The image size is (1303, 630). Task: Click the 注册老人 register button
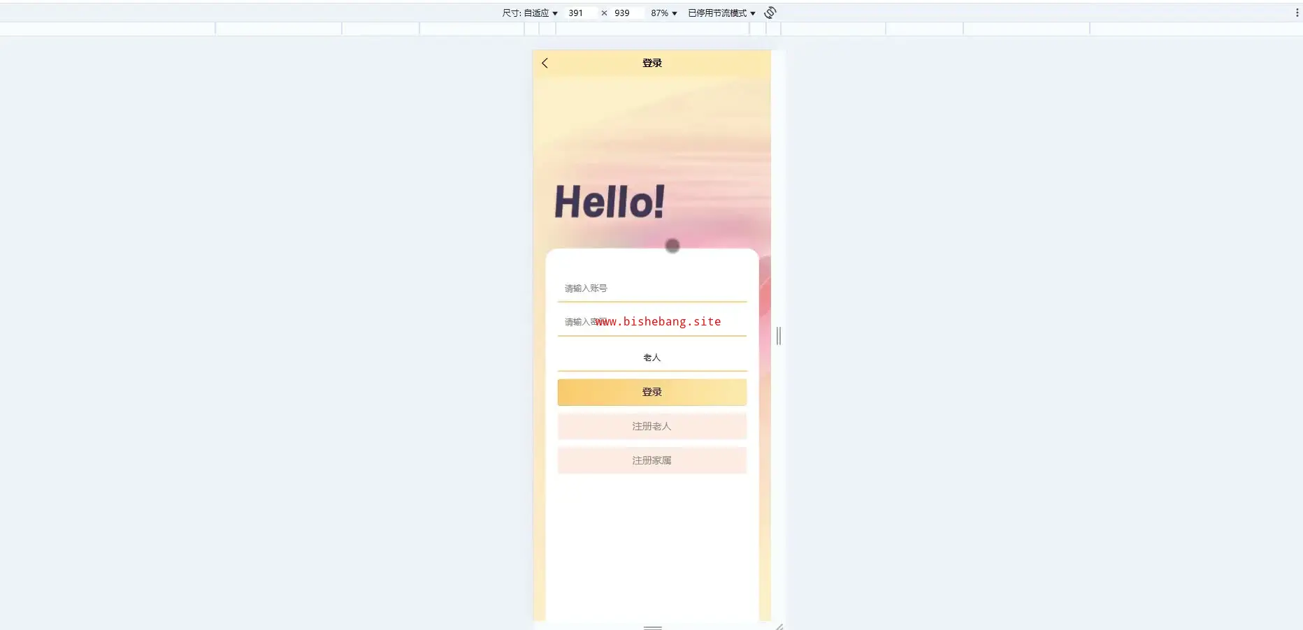(652, 426)
